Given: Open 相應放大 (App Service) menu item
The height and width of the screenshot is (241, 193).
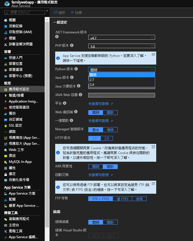Looking at the screenshot, I should point(22,144).
